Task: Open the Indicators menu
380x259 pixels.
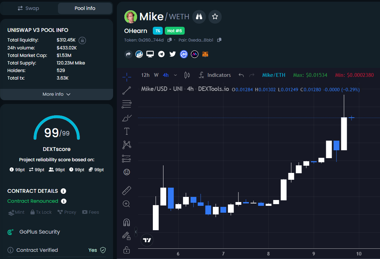Action: pyautogui.click(x=215, y=75)
